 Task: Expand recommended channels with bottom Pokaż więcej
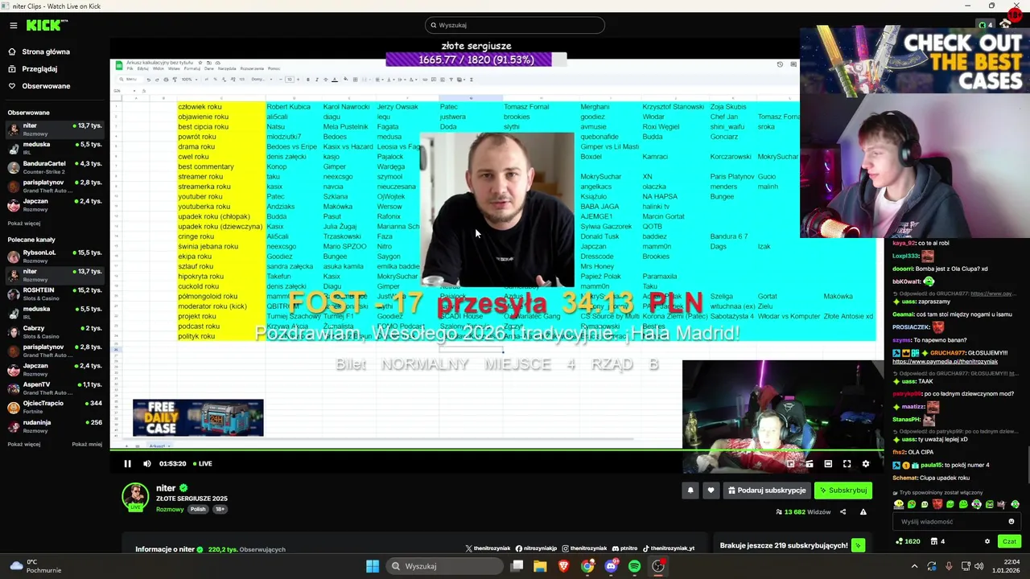tap(24, 444)
